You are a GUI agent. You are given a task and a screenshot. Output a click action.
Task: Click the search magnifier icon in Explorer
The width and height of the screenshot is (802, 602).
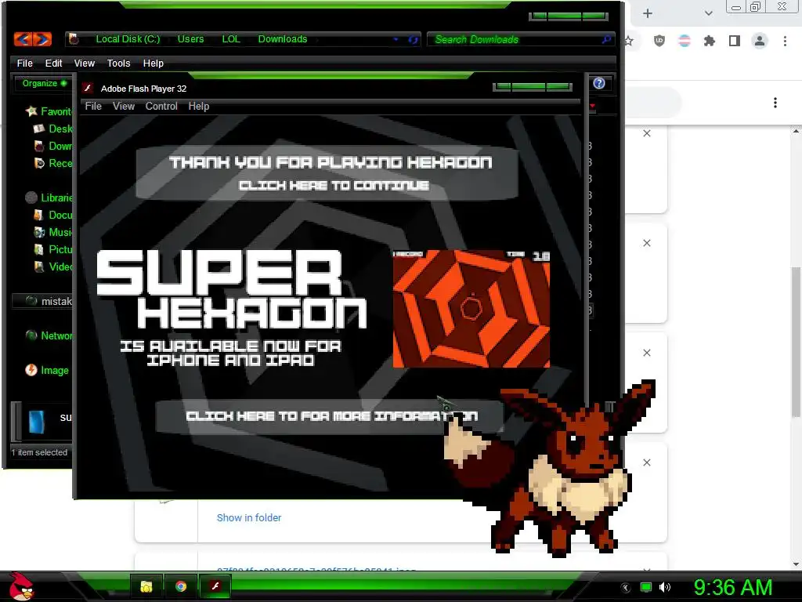coord(606,39)
